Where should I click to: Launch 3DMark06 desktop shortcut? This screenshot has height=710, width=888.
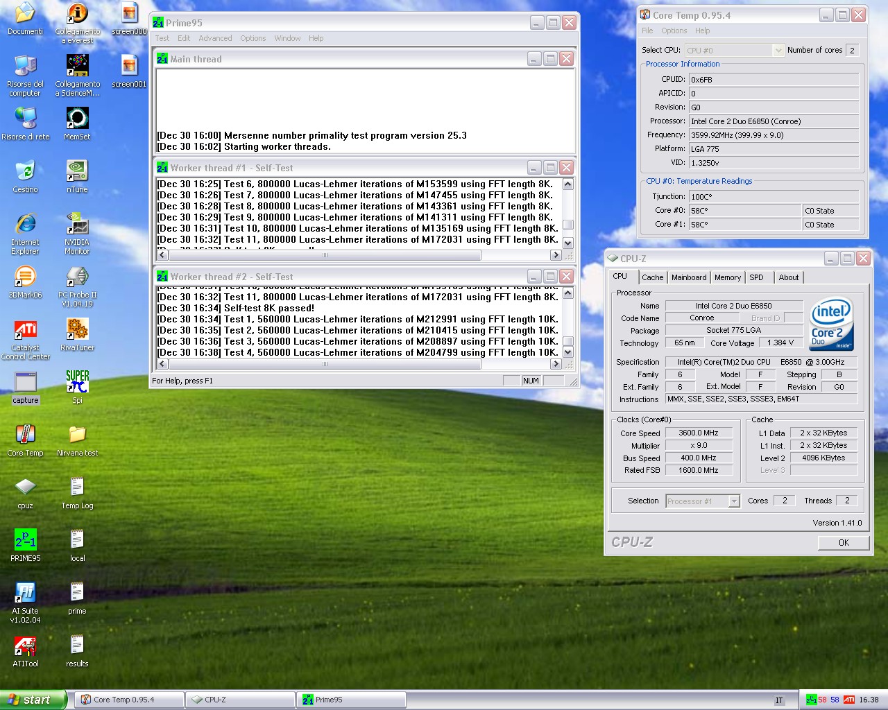pyautogui.click(x=25, y=282)
